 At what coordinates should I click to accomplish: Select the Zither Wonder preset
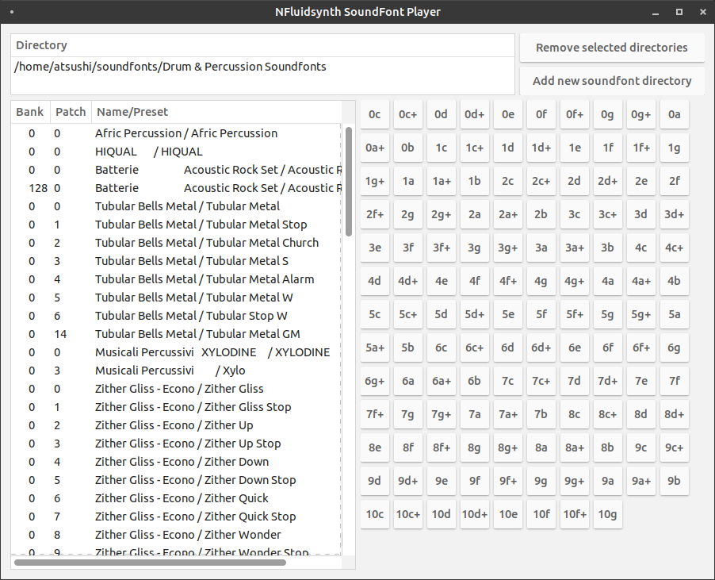[x=176, y=535]
